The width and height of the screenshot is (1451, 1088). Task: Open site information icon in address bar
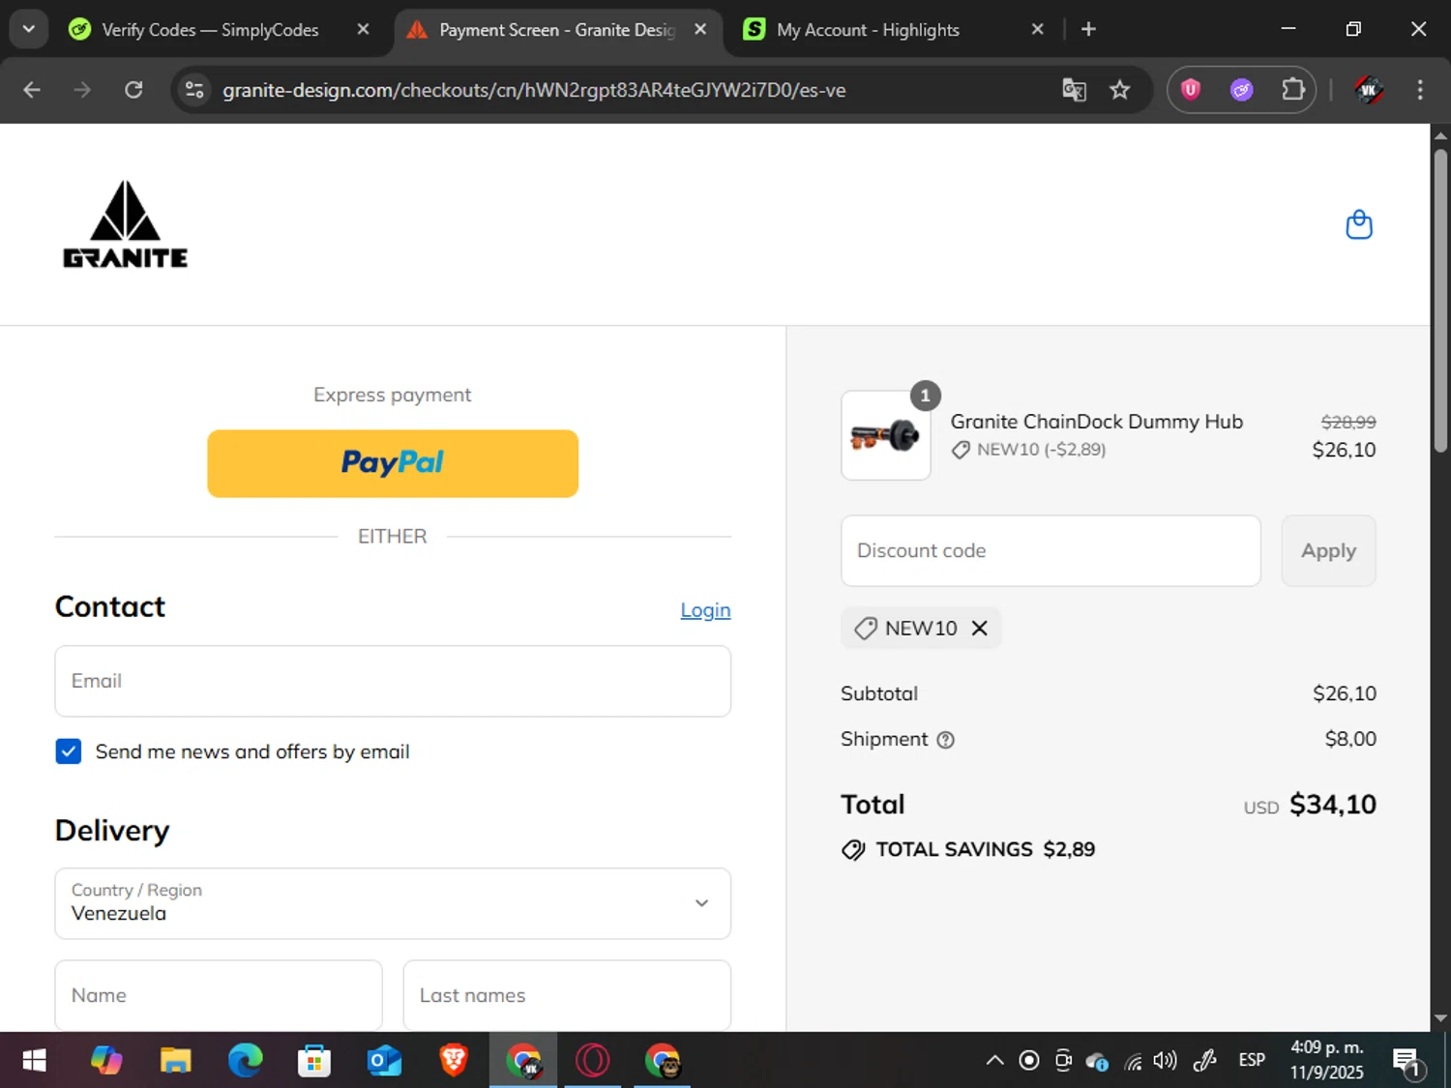[x=194, y=90]
